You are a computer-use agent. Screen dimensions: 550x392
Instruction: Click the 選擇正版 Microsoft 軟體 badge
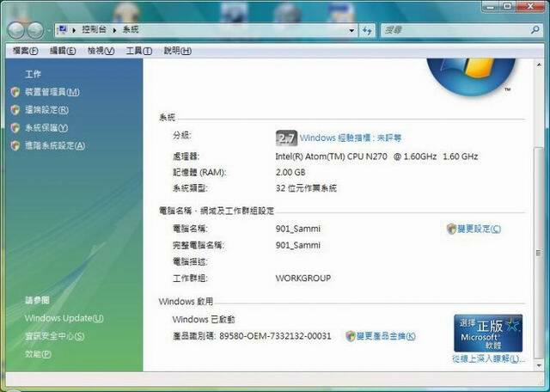pos(488,334)
